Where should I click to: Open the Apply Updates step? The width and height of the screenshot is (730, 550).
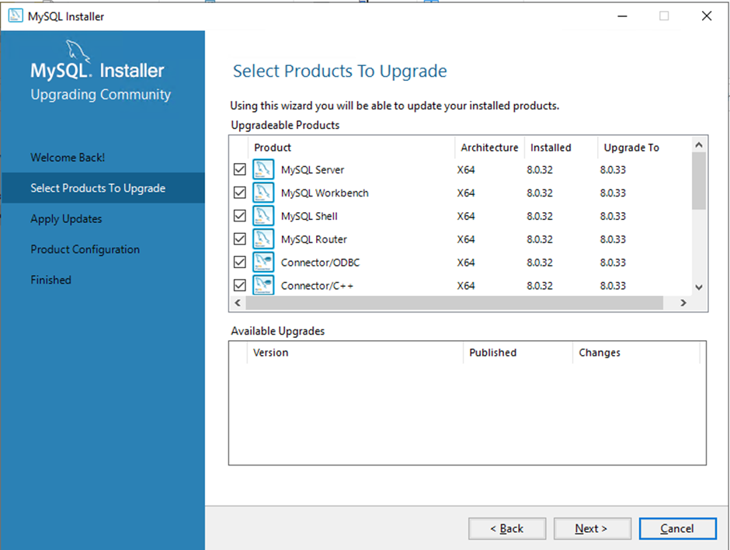[66, 219]
